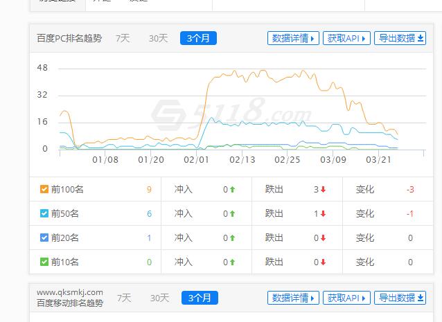Click the 前10名 count value 0
This screenshot has height=322, width=442.
[149, 262]
